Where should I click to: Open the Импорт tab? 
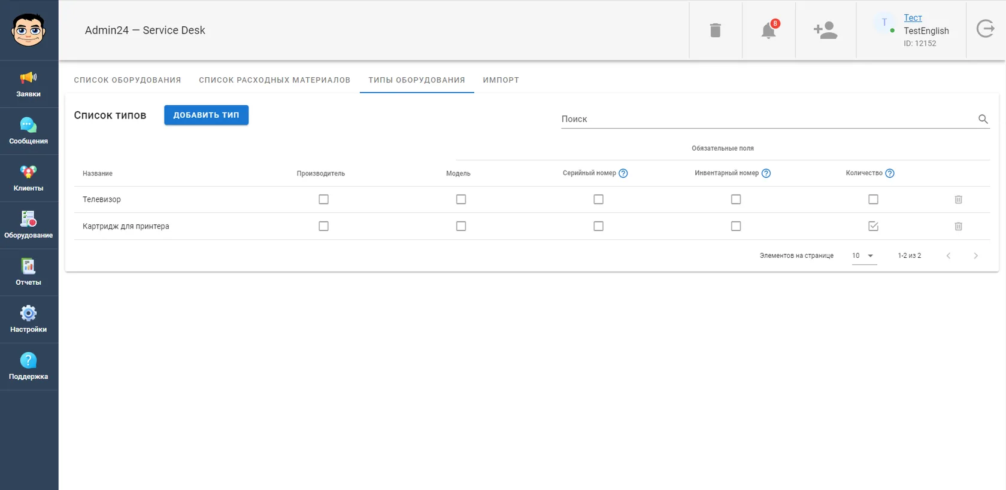click(x=501, y=80)
